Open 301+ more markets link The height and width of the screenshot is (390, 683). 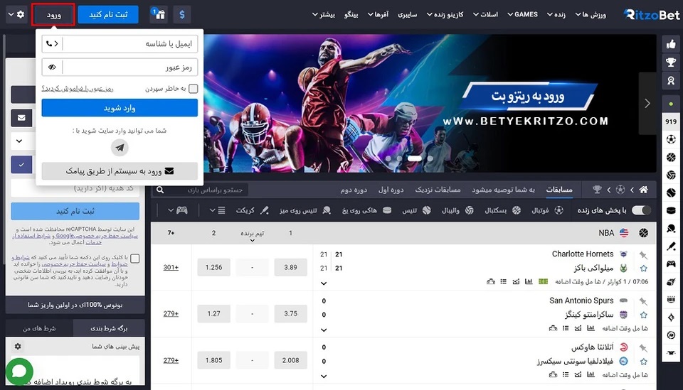171,267
